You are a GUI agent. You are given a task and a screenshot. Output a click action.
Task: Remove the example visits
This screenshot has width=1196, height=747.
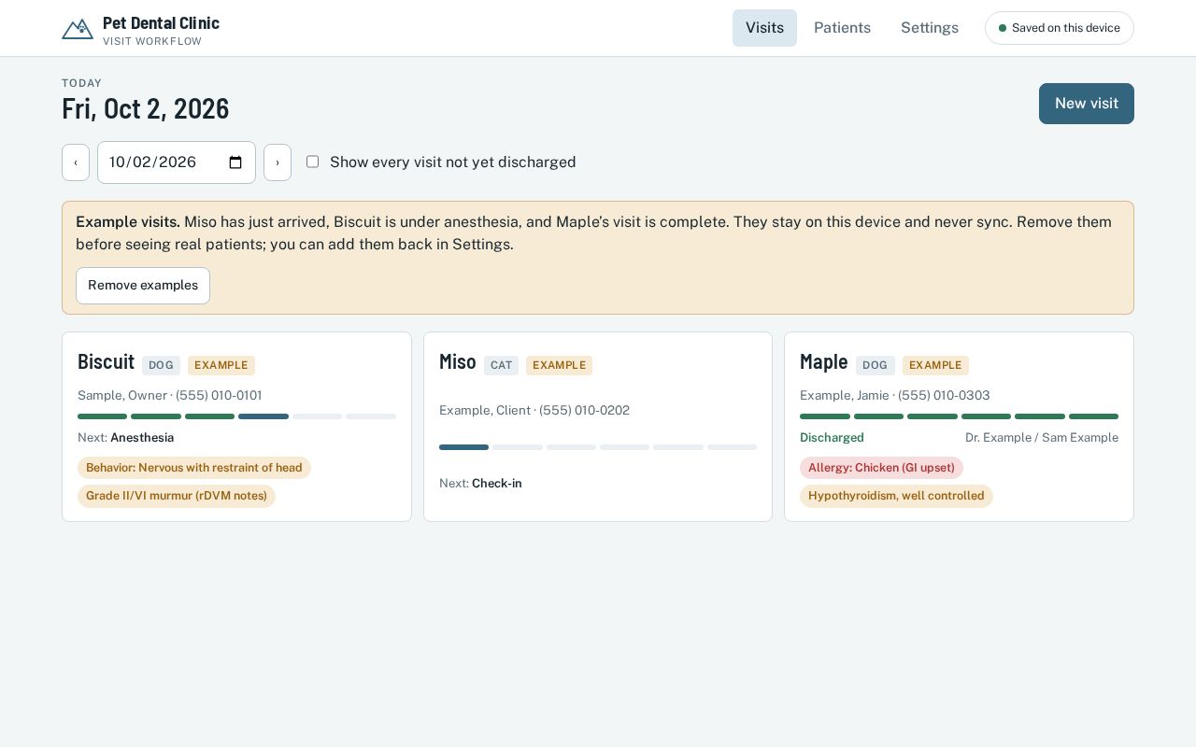click(143, 286)
